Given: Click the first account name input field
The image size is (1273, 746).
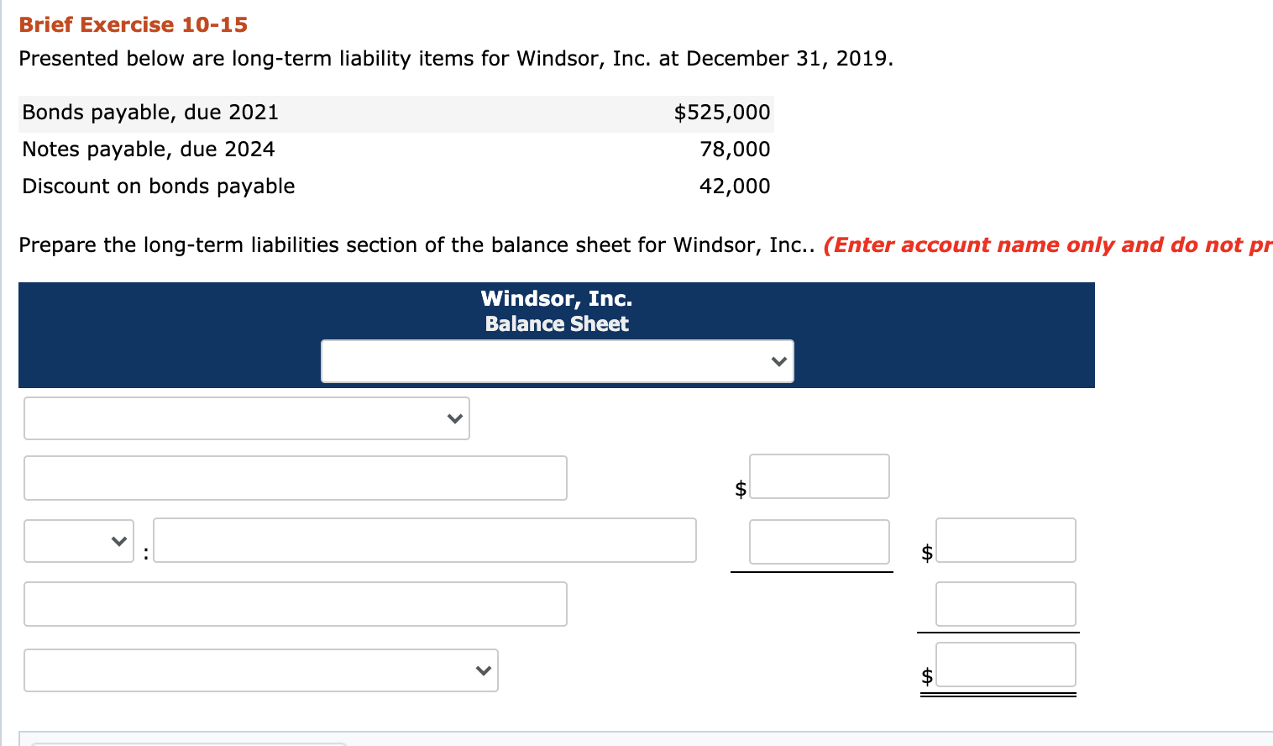Looking at the screenshot, I should tap(295, 477).
